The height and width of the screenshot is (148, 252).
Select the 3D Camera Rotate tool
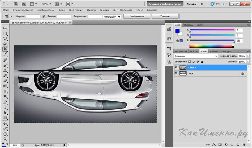(x=5, y=129)
